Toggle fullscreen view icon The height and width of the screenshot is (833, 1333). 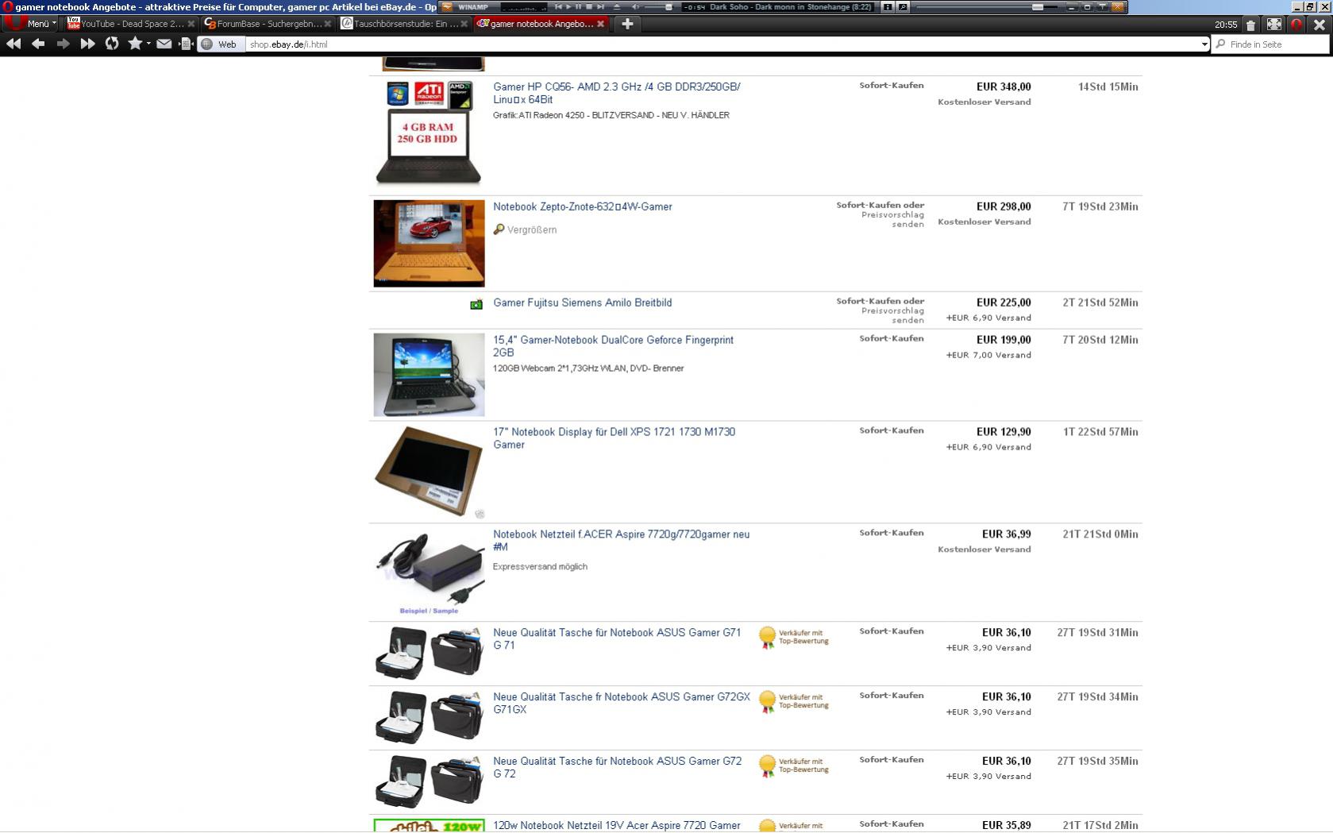click(x=1274, y=25)
